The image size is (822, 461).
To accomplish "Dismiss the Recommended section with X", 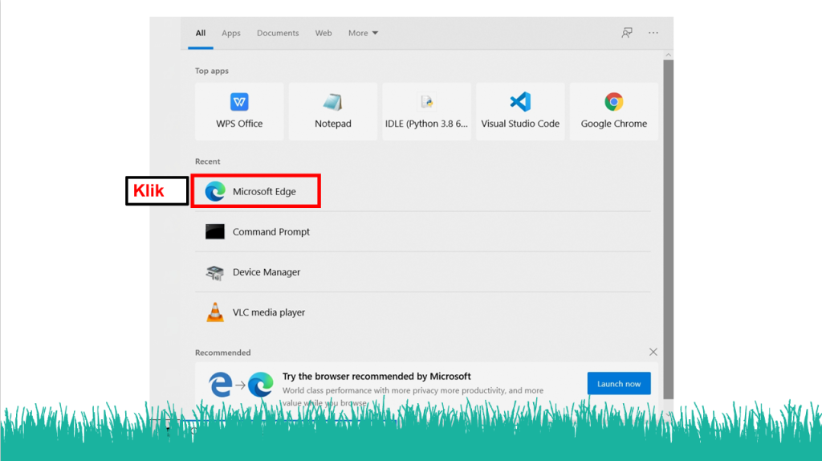I will point(653,352).
